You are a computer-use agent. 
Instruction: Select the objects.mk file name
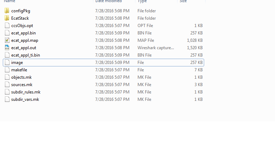click(21, 77)
